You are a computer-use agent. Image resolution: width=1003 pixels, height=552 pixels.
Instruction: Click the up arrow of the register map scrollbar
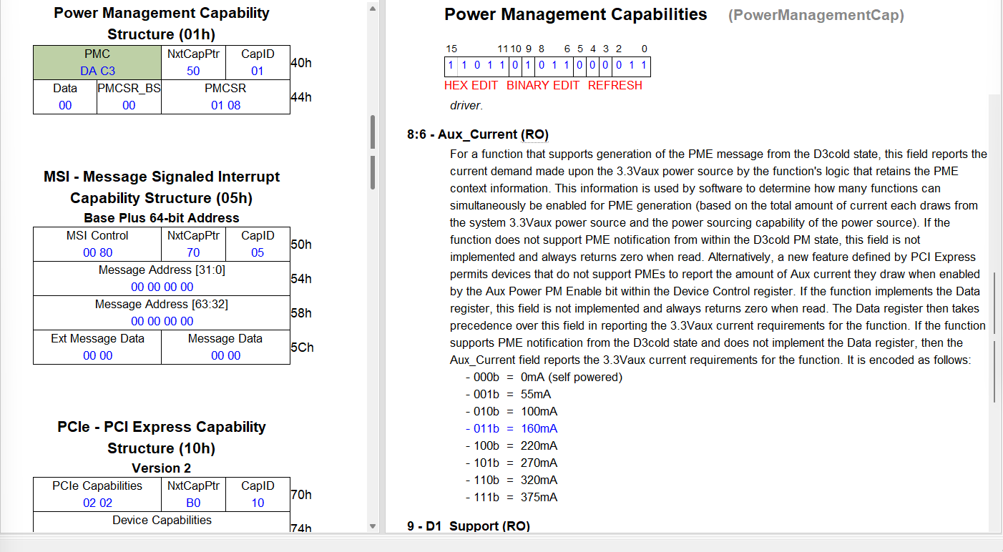coord(372,9)
